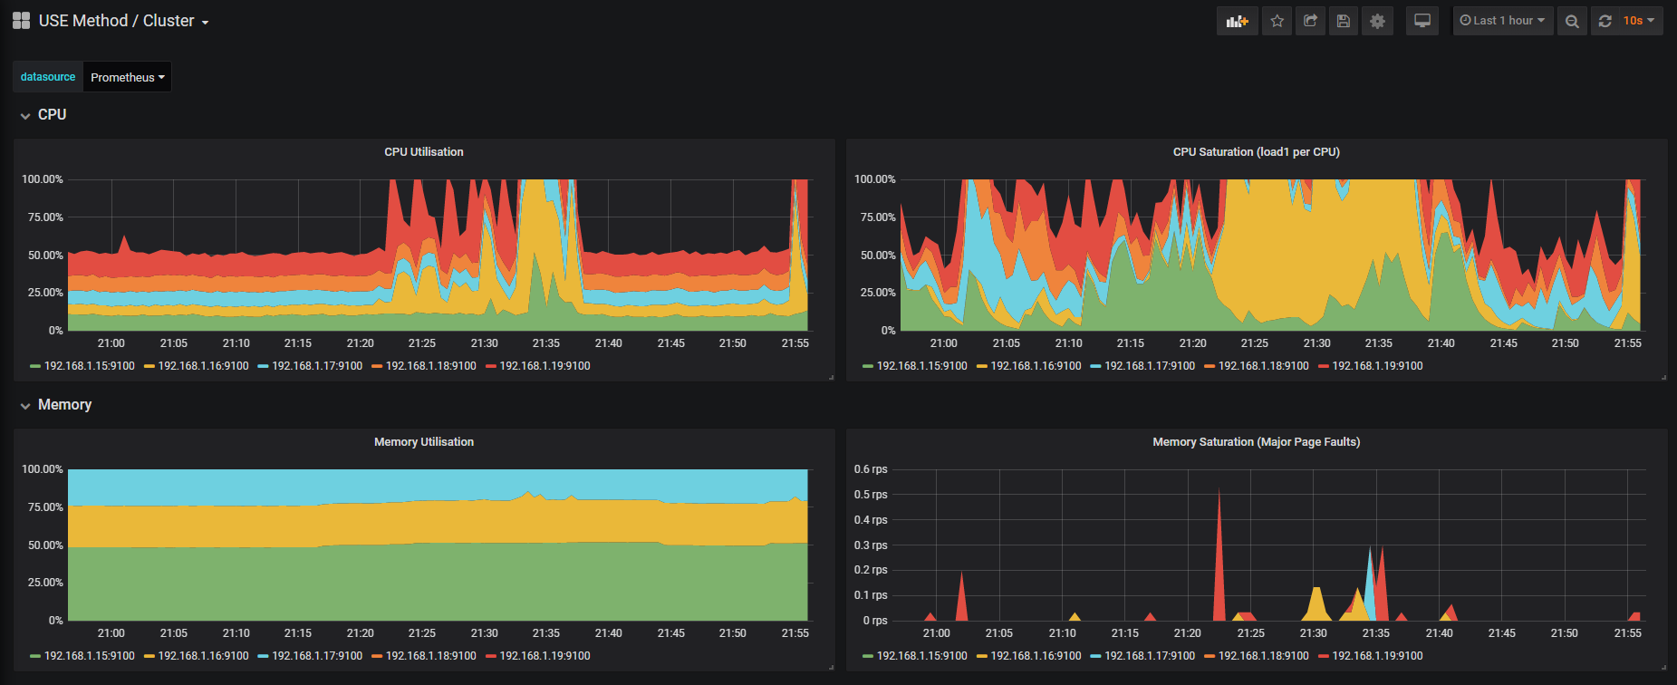This screenshot has width=1677, height=685.
Task: Open dashboard settings gear icon
Action: (x=1377, y=21)
